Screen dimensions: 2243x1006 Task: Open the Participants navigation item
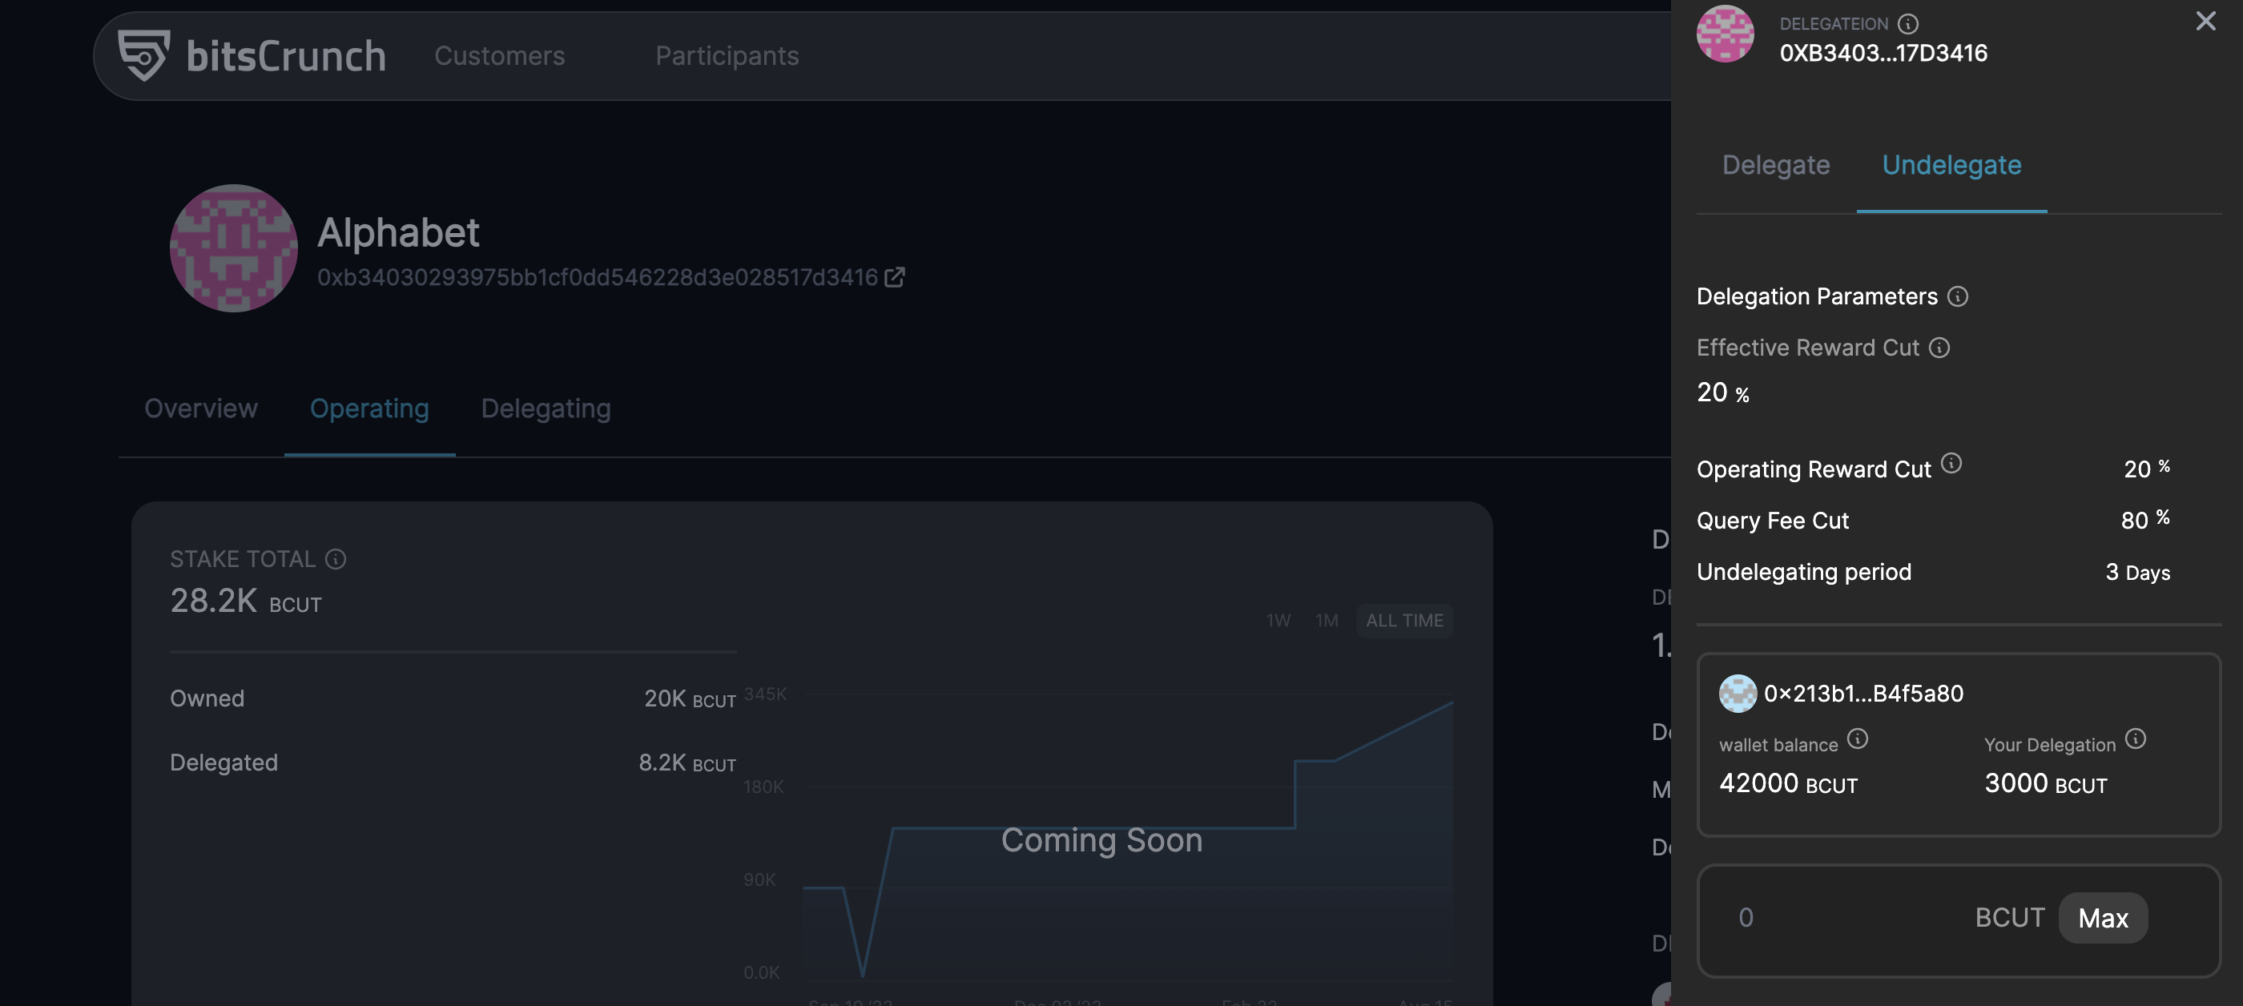727,56
